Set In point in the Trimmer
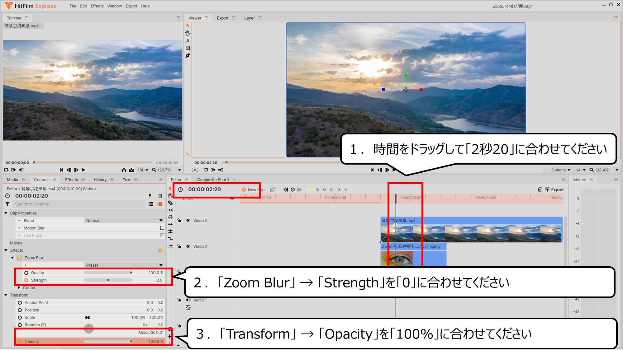This screenshot has width=623, height=350. [x=14, y=170]
